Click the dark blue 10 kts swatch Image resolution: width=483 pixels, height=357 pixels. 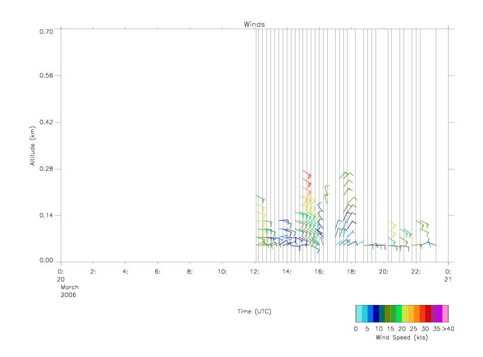pos(376,314)
